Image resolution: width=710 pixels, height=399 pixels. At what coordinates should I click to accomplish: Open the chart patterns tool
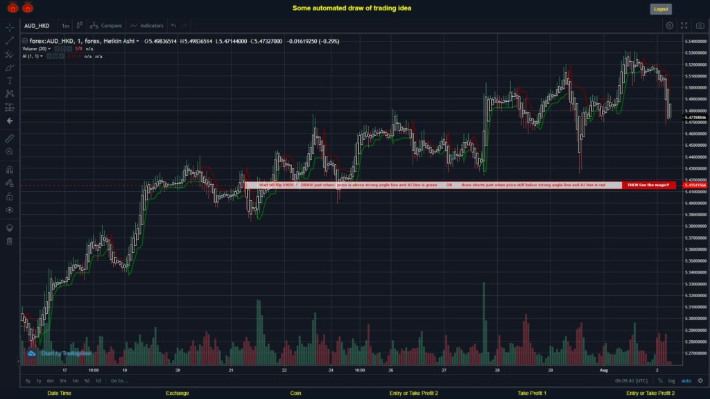coord(10,94)
